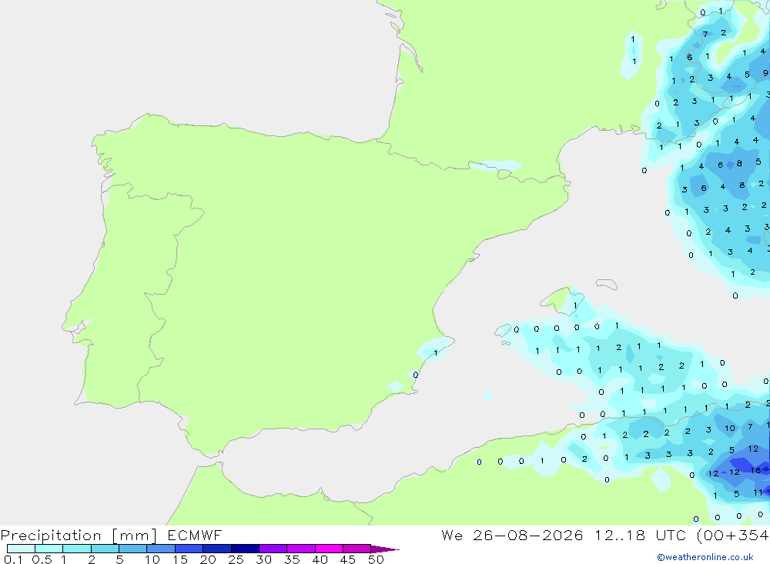The image size is (770, 564).
Task: Pick the 20–25 mm dark blue swatch
Action: 217,549
